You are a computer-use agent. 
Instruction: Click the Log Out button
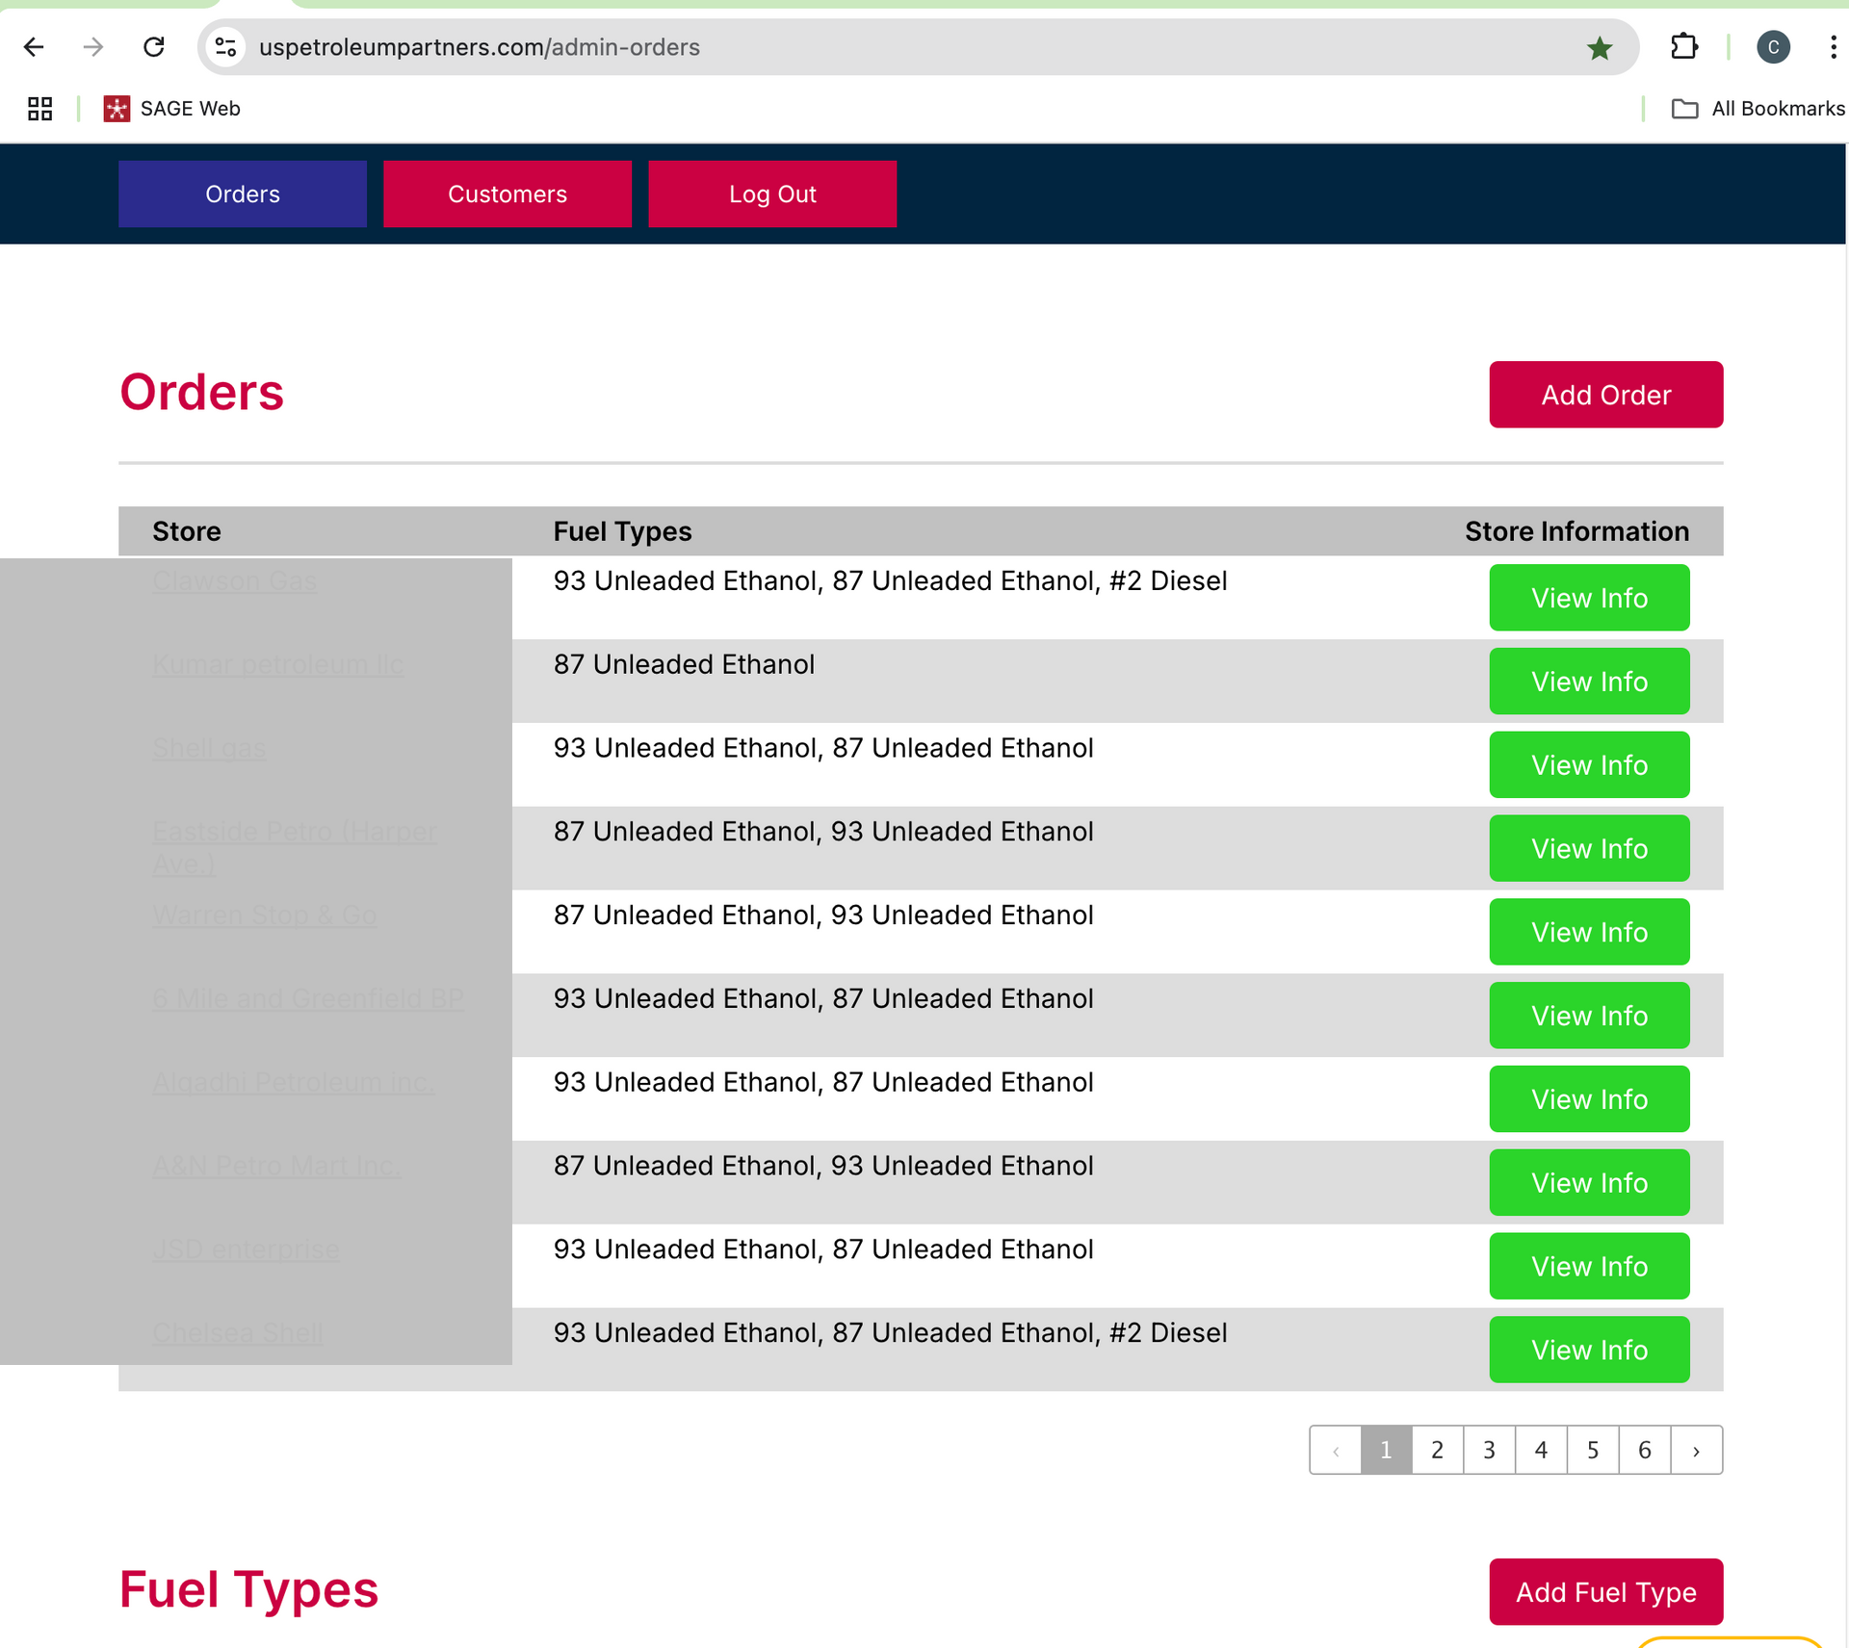pos(772,194)
